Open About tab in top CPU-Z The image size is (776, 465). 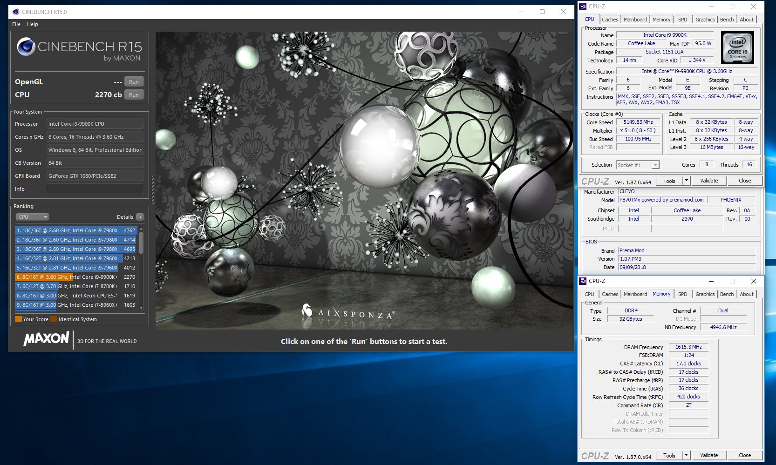point(747,20)
